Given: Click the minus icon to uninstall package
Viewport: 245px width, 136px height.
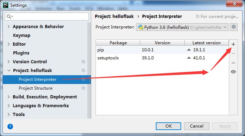Looking at the screenshot, I should click(233, 53).
